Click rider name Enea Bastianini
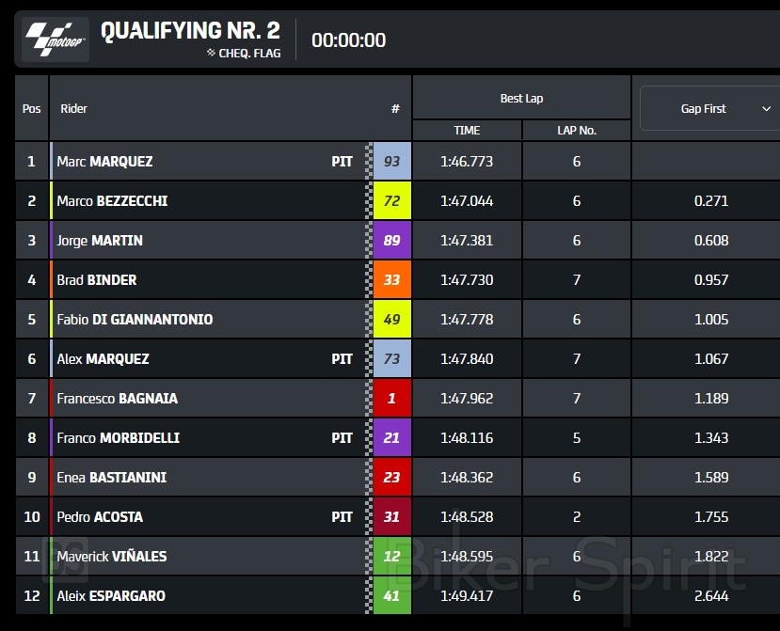780x631 pixels. pos(111,478)
